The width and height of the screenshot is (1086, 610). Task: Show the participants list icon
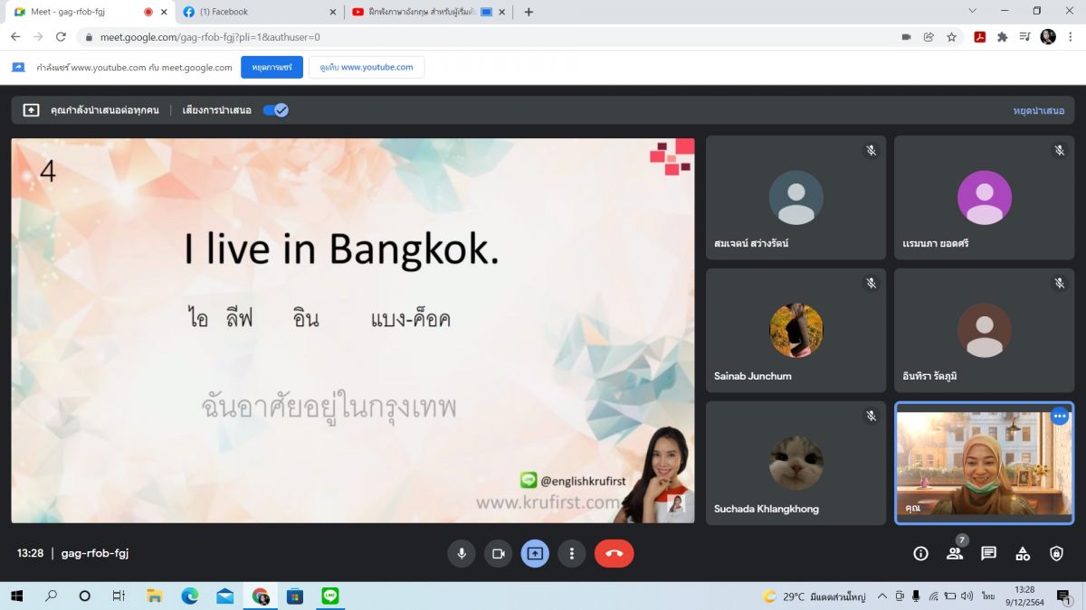pos(954,553)
